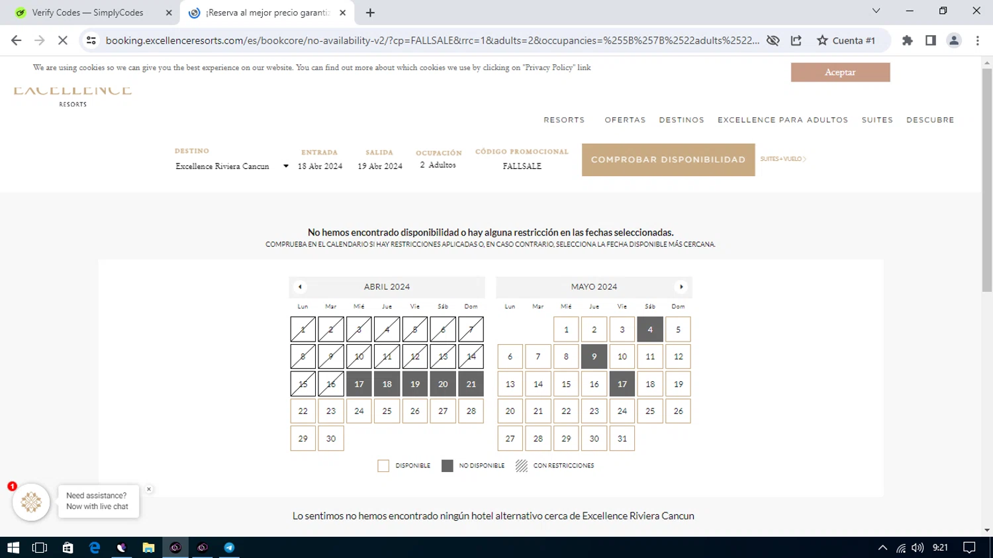993x558 pixels.
Task: Open the DESTINOS menu
Action: tap(681, 120)
